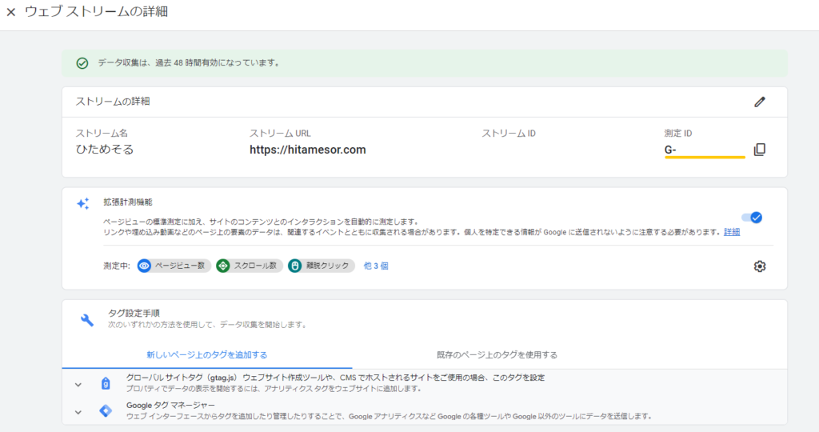Screen dimensions: 819x432
Task: Expand the グローバル サイトタグ (gtag.js) section
Action: tap(78, 384)
